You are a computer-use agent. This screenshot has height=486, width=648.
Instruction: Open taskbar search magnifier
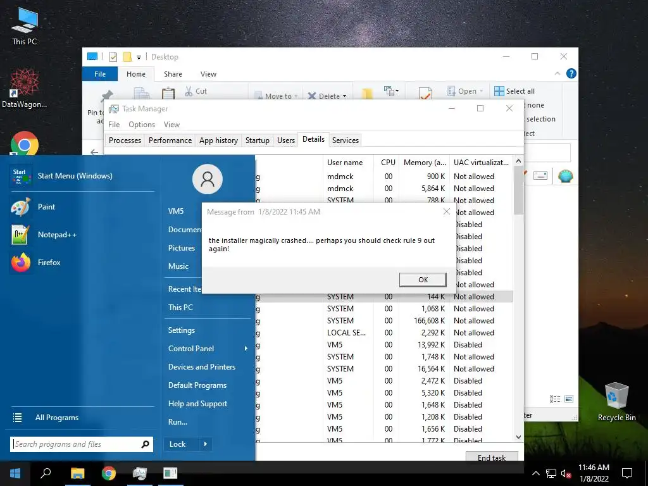tap(46, 473)
